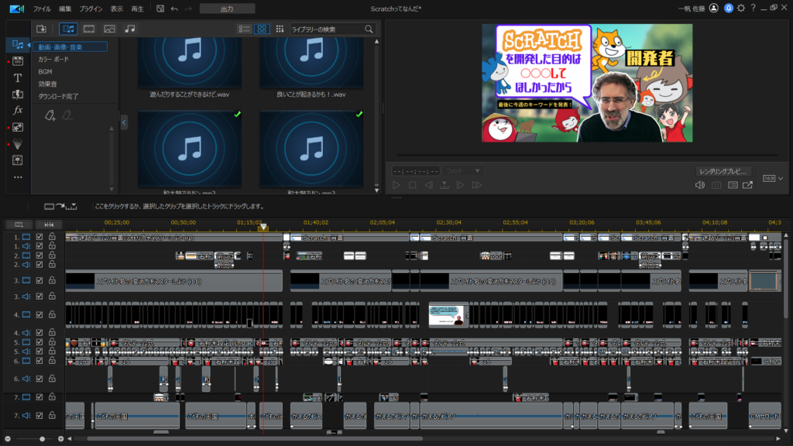Open the Transition Room (lightning icon)
The image size is (793, 446).
[x=18, y=94]
